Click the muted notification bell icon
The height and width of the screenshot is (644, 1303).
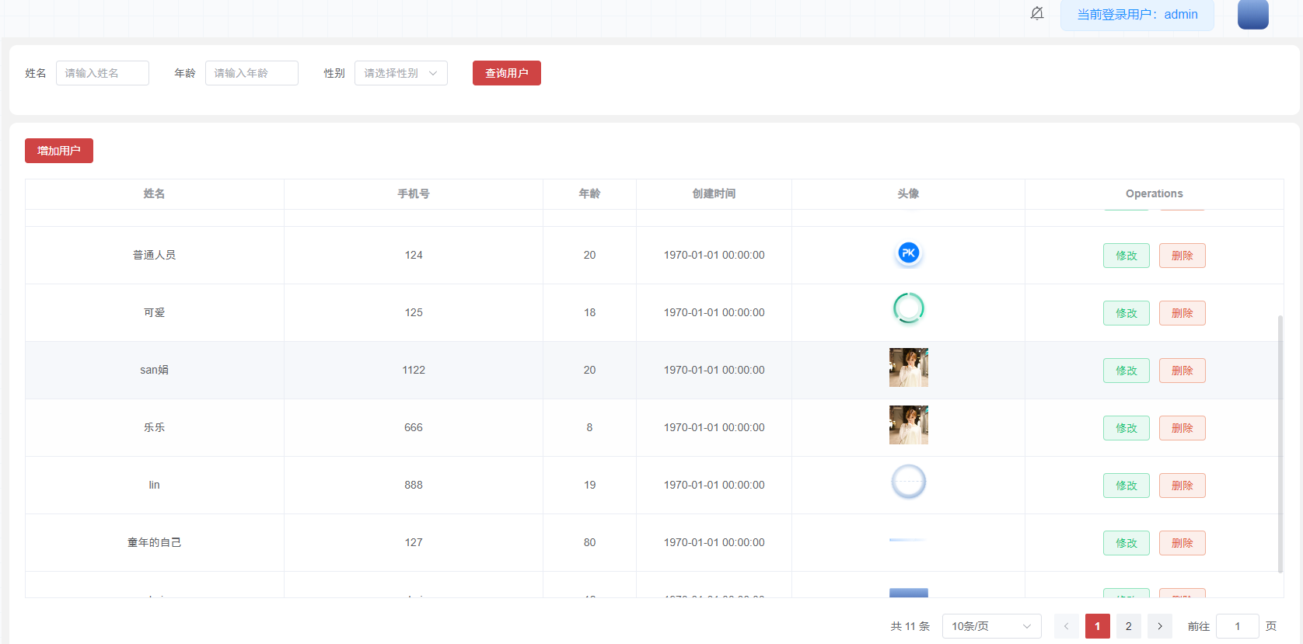click(x=1037, y=13)
